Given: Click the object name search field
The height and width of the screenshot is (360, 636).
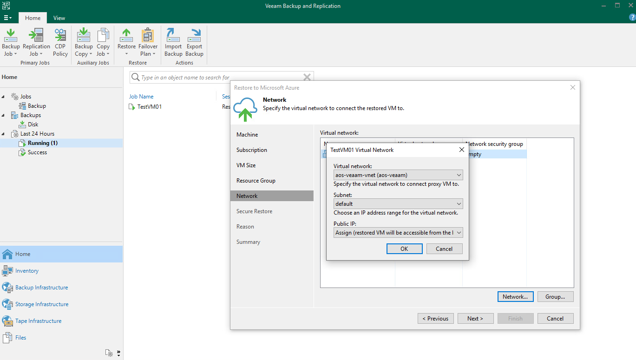Looking at the screenshot, I should (222, 78).
